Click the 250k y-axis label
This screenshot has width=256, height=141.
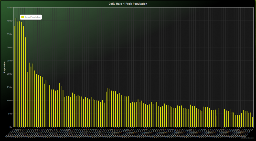9,61
